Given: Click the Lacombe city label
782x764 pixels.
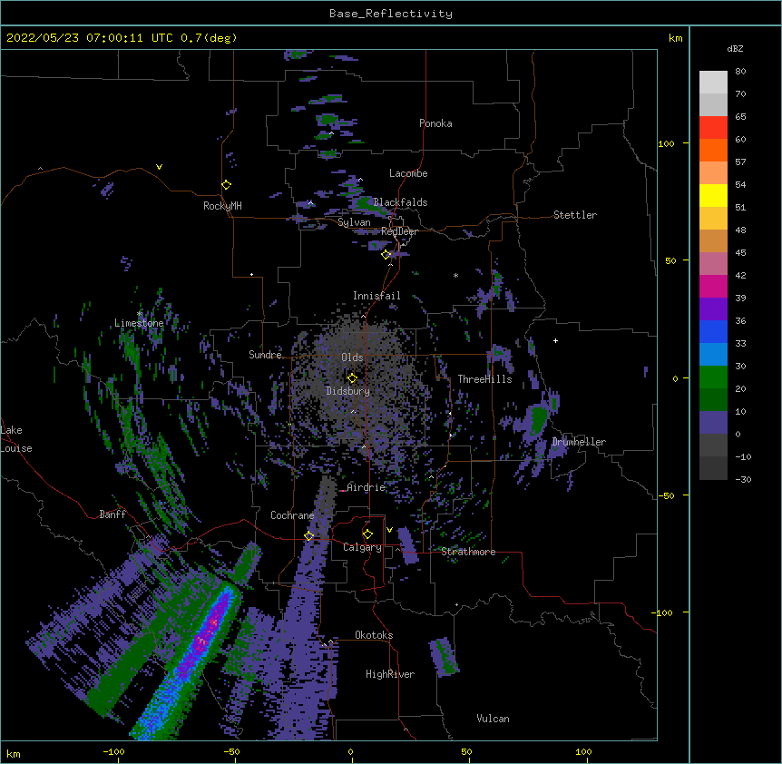Looking at the screenshot, I should [408, 173].
